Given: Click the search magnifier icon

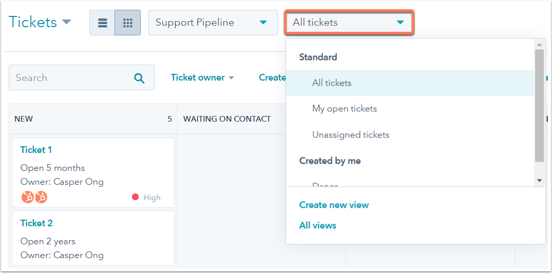Looking at the screenshot, I should tap(139, 78).
